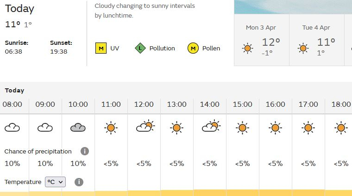Click the cloud icon under 08:00
This screenshot has width=352, height=196.
[x=12, y=128]
